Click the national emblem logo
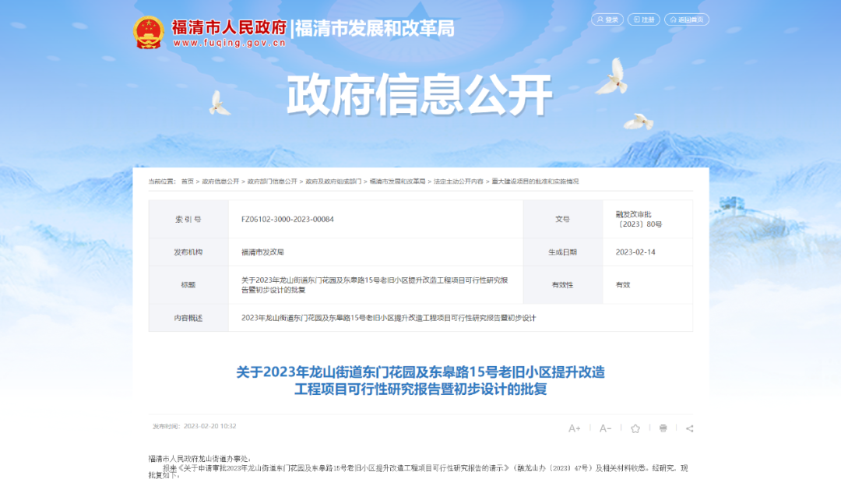The height and width of the screenshot is (479, 841). coord(148,32)
